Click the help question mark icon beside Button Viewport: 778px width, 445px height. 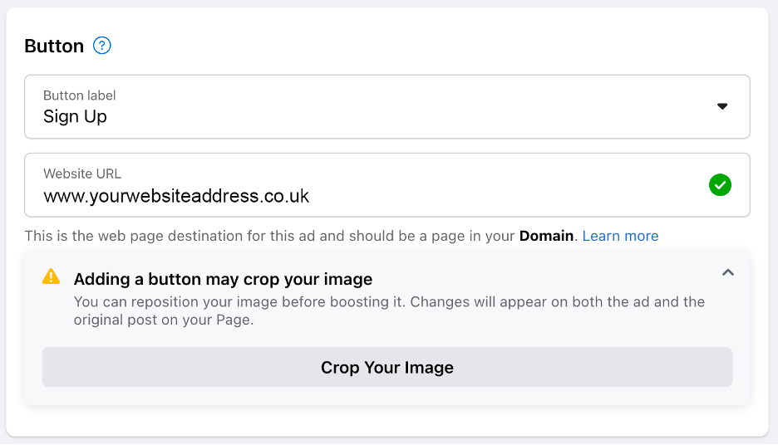pos(102,46)
